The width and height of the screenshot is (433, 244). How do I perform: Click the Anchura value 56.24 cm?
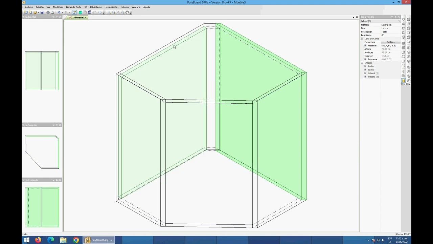click(x=390, y=53)
